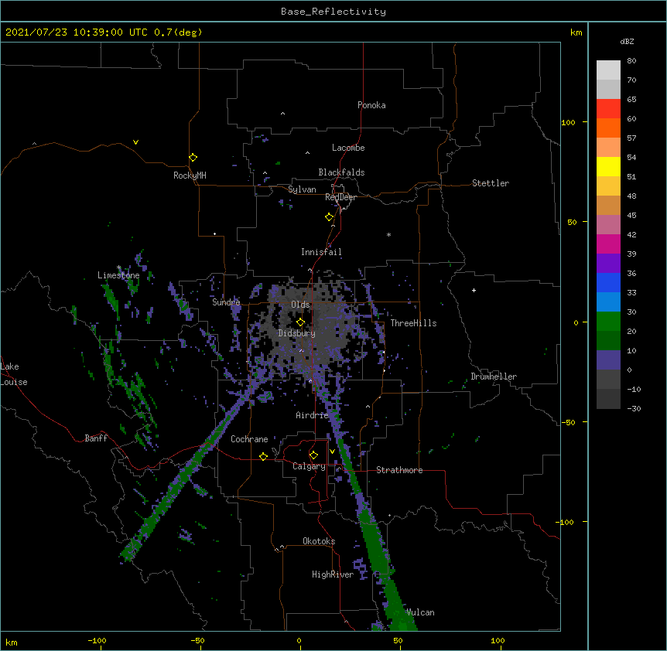Screen dimensions: 667x651
Task: Click the 100 km mark on right axis
Action: pos(568,122)
